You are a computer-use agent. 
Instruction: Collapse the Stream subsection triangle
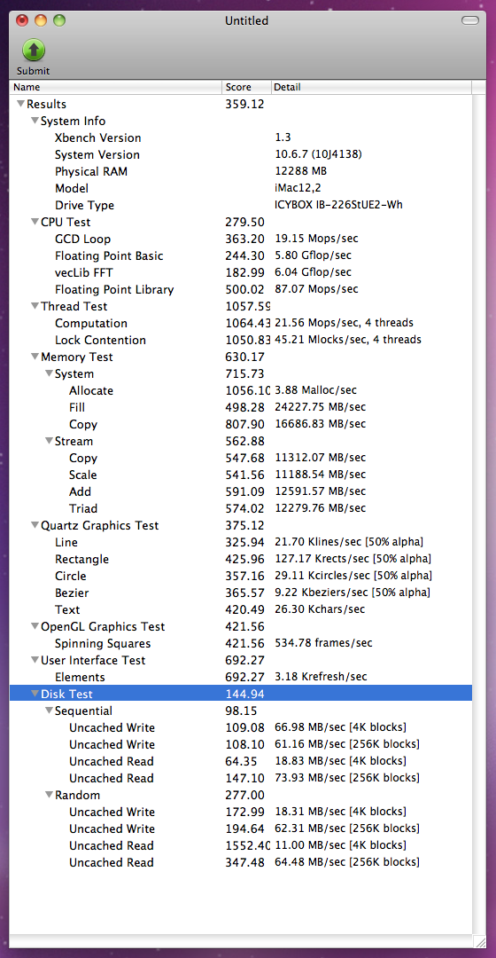coord(49,441)
